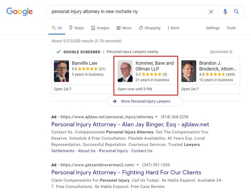The height and width of the screenshot is (196, 251).
Task: Open search Settings
Action: (213, 28)
